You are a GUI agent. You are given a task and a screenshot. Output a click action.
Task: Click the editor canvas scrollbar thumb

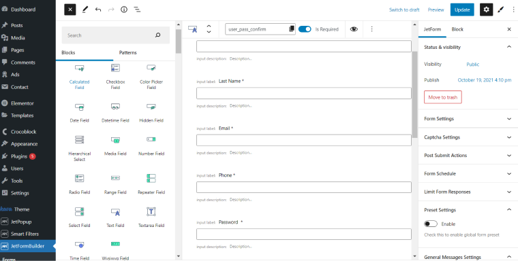(x=415, y=94)
